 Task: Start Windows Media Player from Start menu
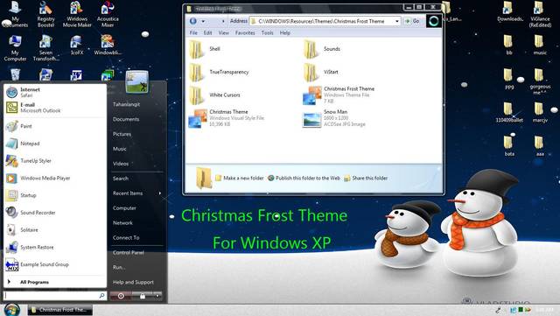click(55, 178)
